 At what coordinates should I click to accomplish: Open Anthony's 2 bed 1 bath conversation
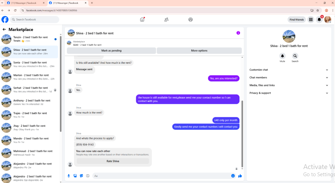pyautogui.click(x=29, y=102)
